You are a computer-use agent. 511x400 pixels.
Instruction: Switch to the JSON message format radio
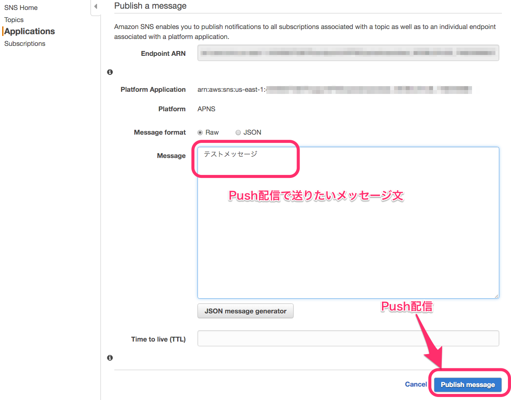point(238,132)
